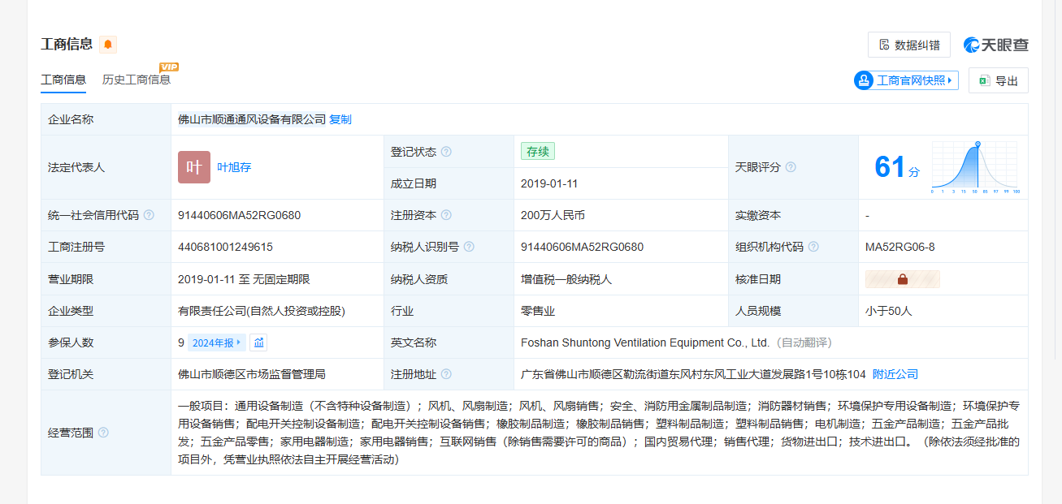Click the chart icon beside 2024年报
The image size is (1062, 504).
[258, 342]
